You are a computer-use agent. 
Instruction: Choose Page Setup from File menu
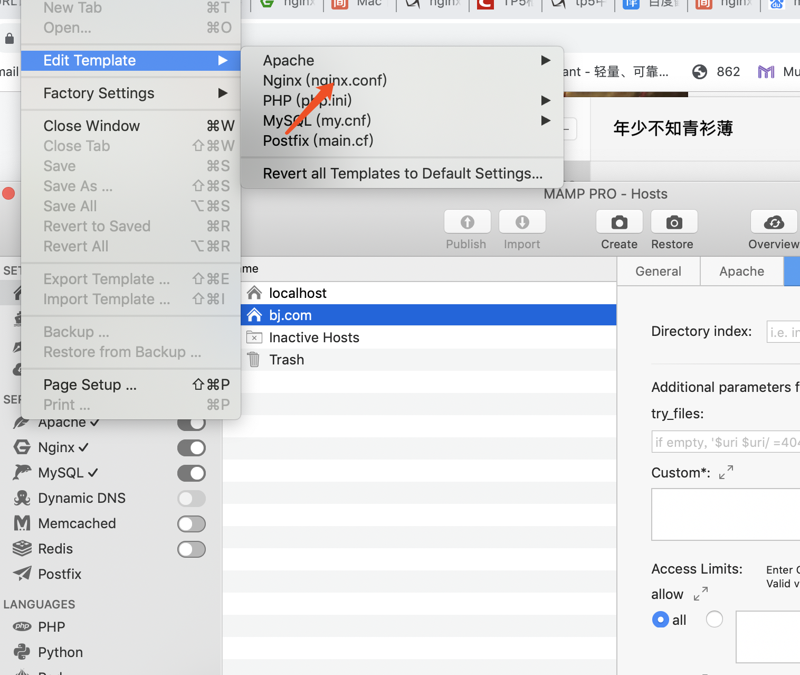(x=131, y=385)
